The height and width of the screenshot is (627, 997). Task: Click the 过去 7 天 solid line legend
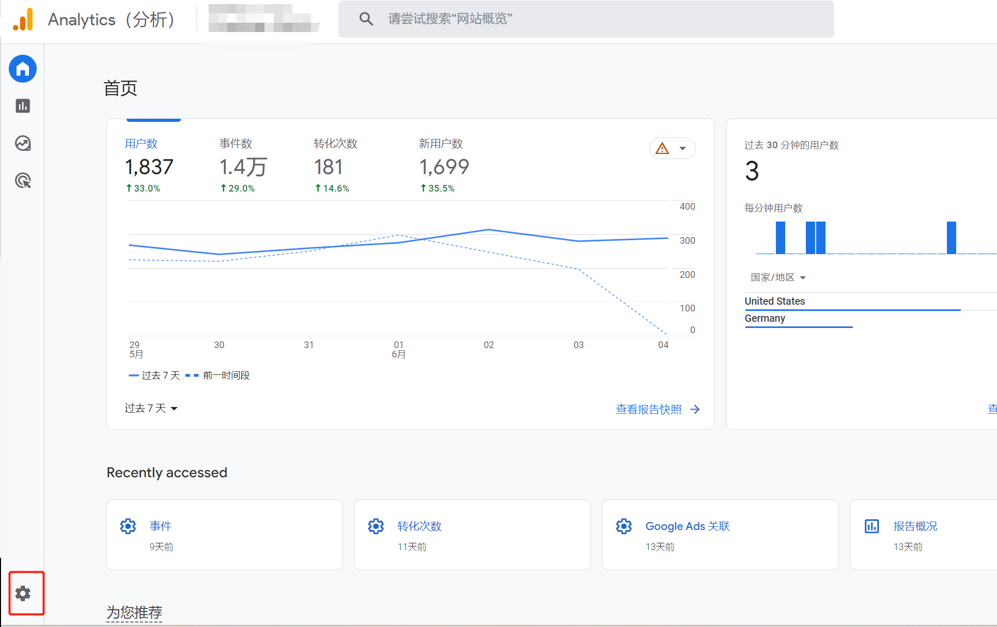[x=154, y=375]
